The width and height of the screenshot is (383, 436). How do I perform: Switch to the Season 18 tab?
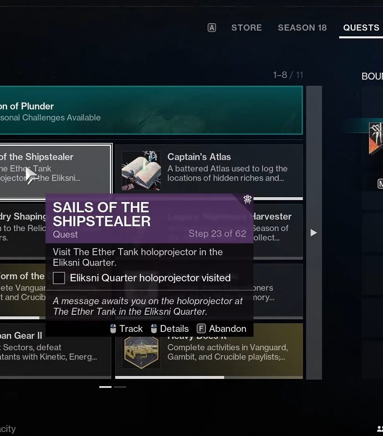click(303, 28)
